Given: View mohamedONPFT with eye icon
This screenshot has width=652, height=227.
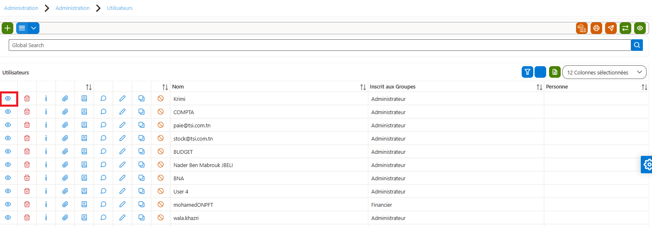Looking at the screenshot, I should coord(8,204).
